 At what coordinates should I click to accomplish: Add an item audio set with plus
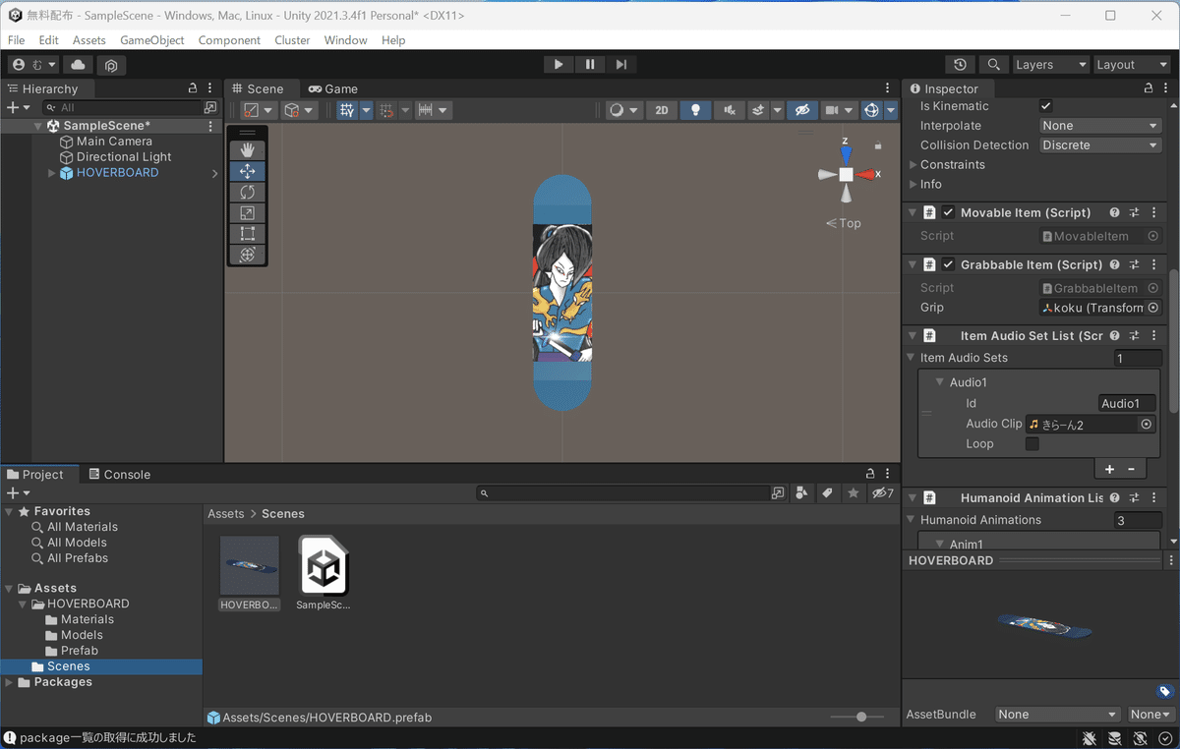1109,470
